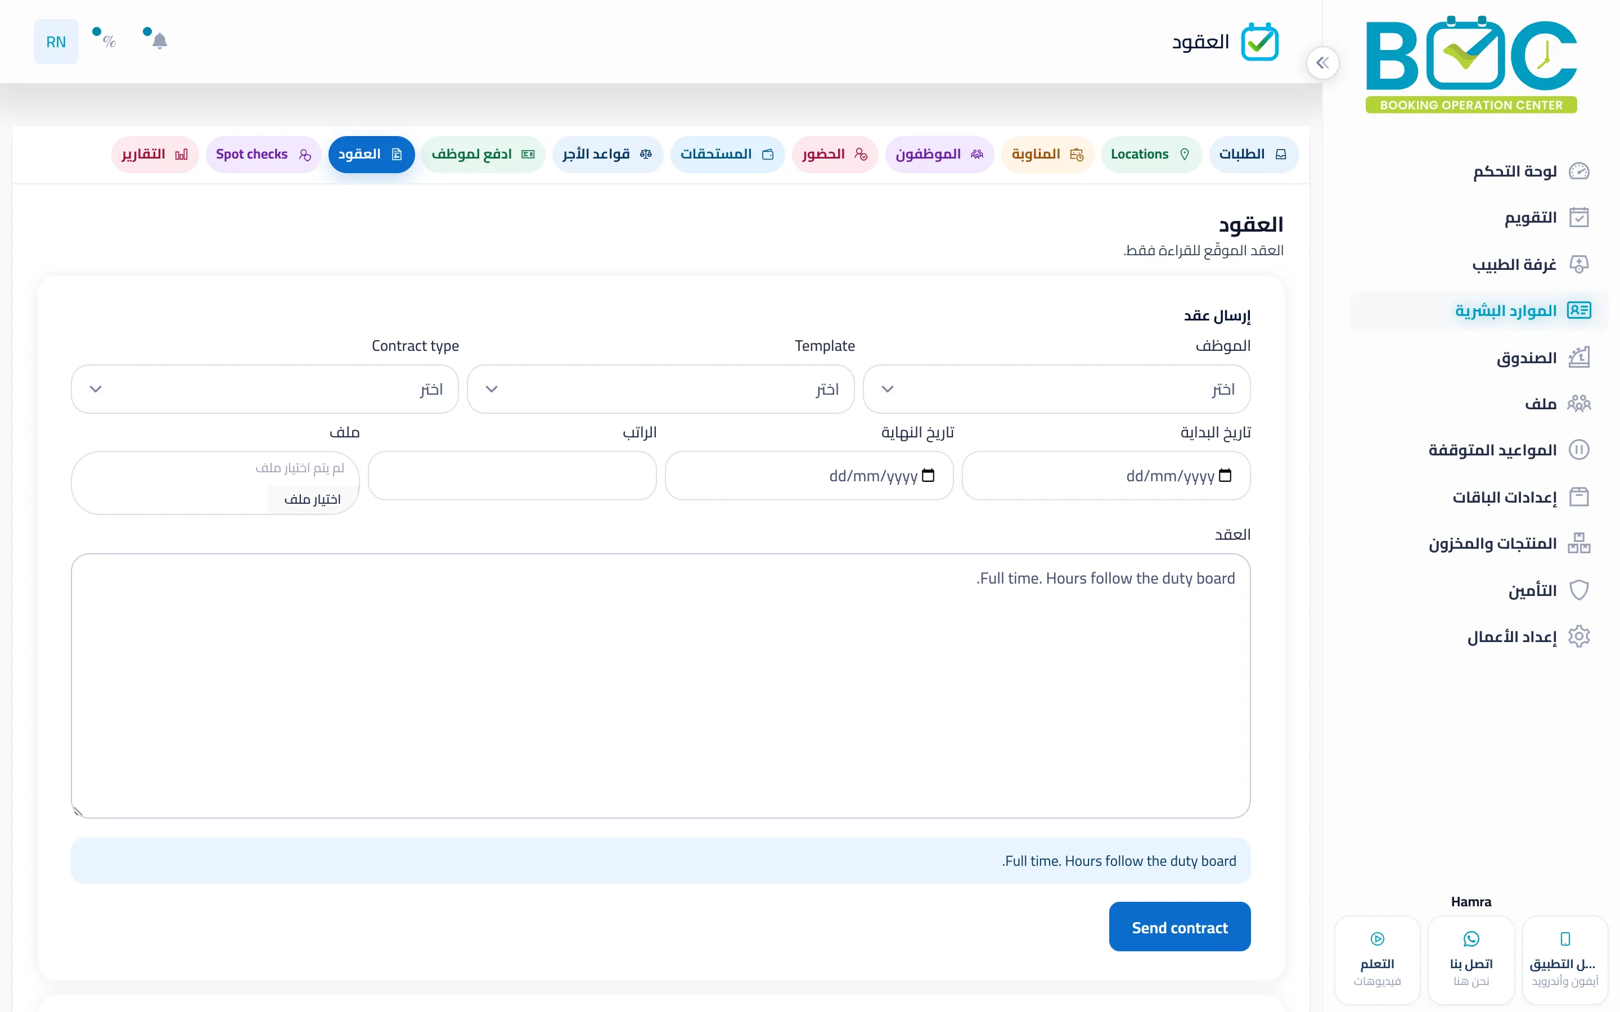1620x1012 pixels.
Task: Click the BOC Booking Operation Center logo
Action: click(1471, 64)
